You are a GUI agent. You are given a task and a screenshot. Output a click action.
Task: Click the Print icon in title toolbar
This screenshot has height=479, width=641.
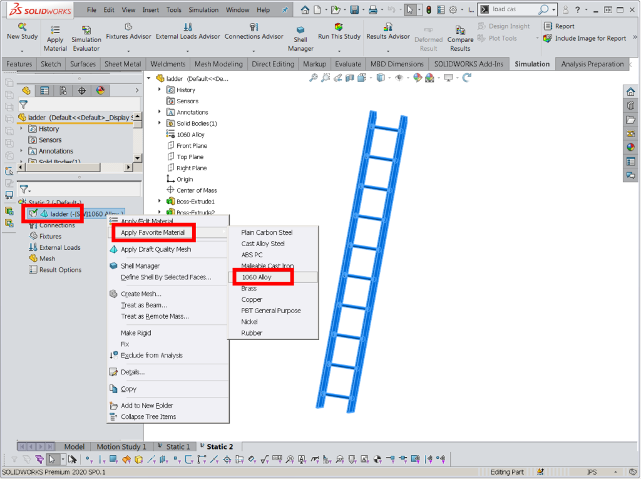coord(373,10)
